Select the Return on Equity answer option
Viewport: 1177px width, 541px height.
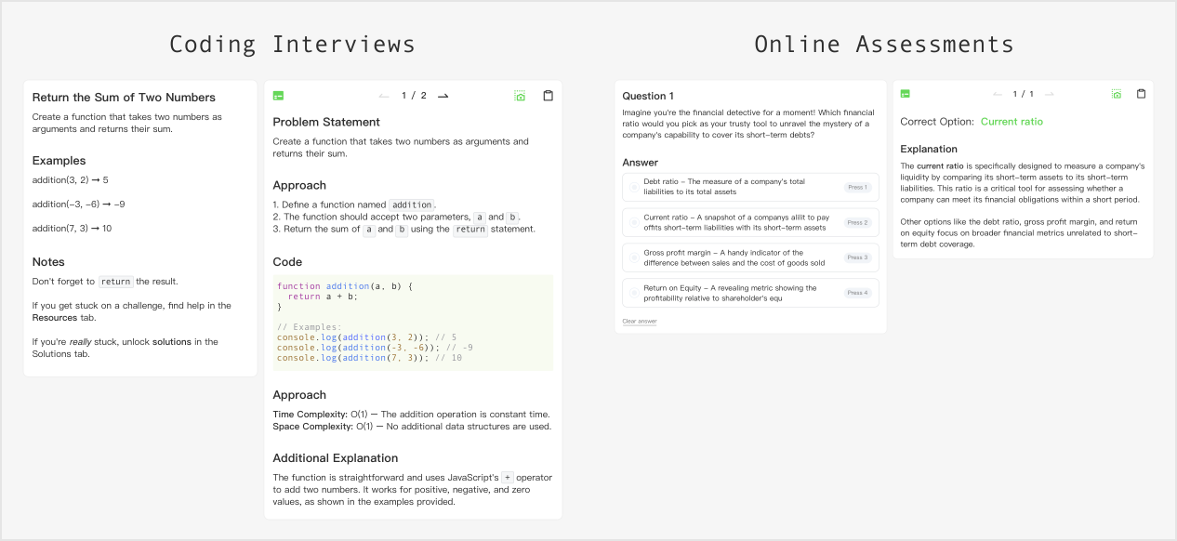point(749,293)
